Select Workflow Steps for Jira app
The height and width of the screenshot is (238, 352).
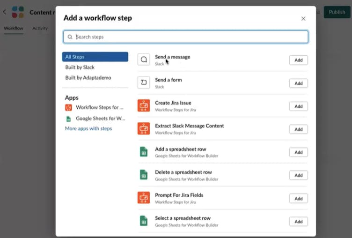point(94,107)
